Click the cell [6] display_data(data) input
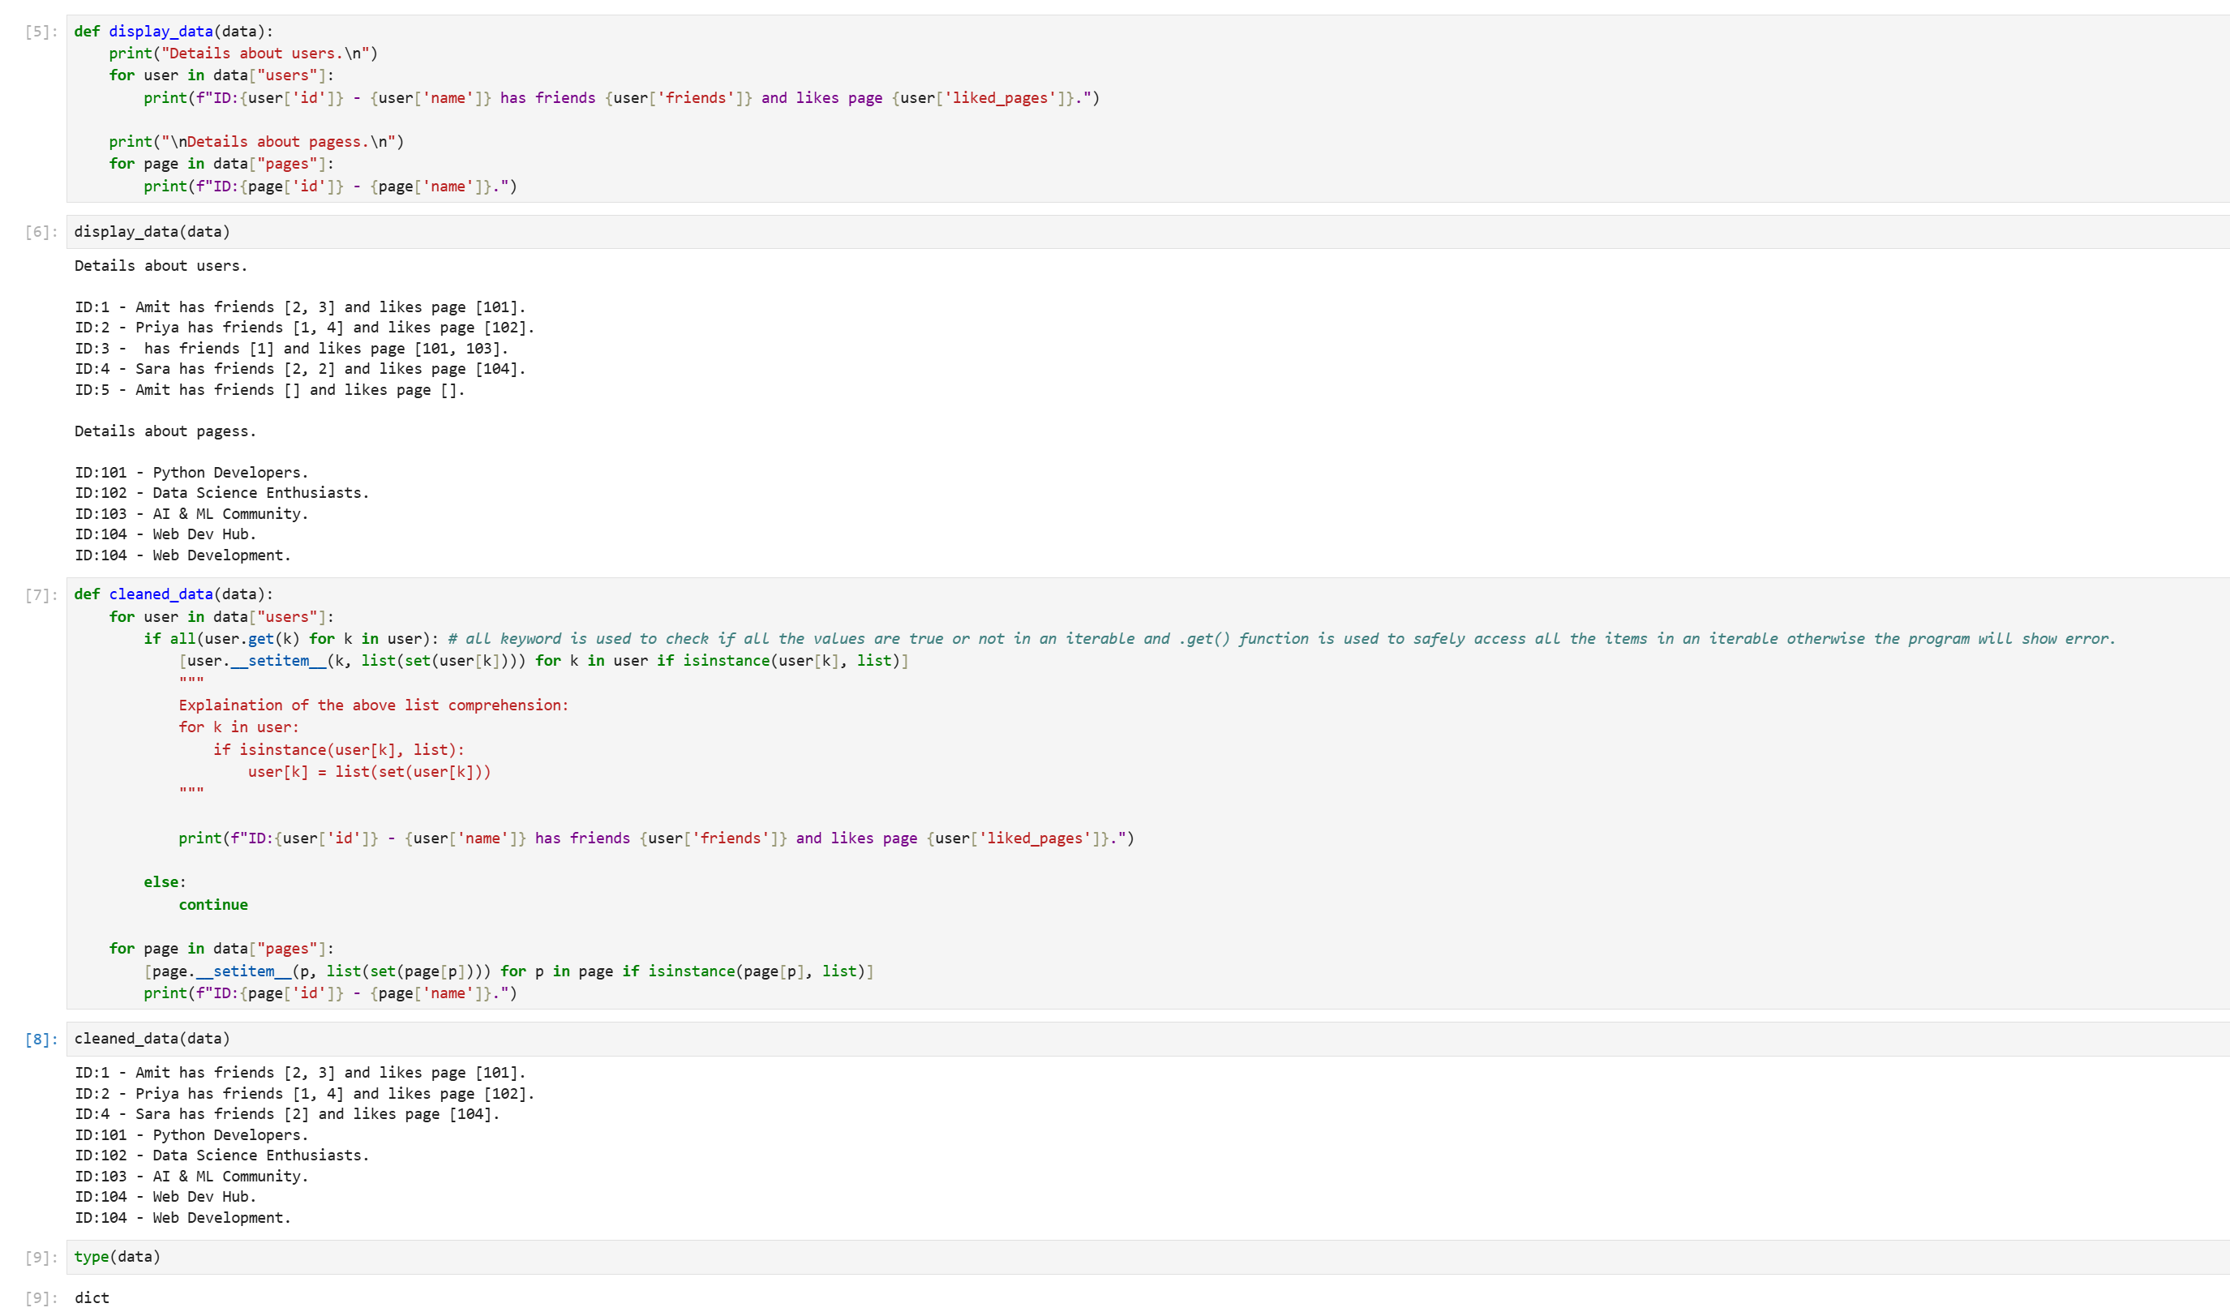Viewport: 2230px width, 1312px height. coord(152,232)
